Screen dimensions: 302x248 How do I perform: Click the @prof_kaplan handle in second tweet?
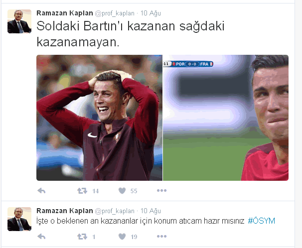tap(115, 211)
